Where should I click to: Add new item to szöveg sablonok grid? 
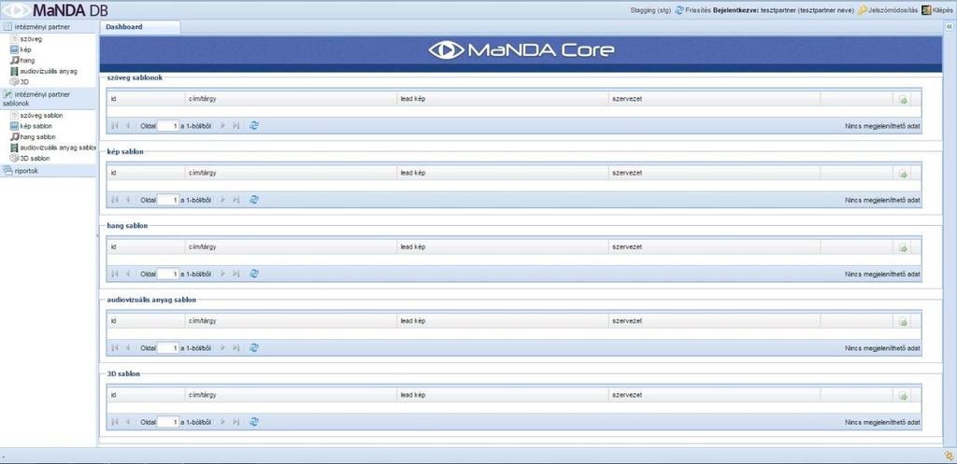903,99
